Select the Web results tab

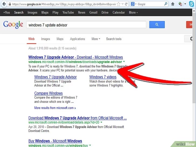coord(31,39)
